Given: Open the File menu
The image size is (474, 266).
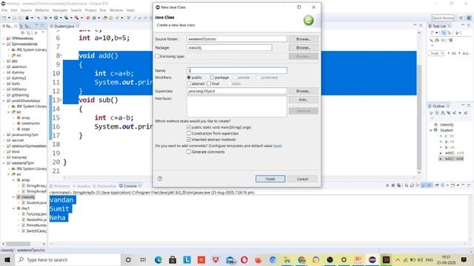Looking at the screenshot, I should point(4,10).
